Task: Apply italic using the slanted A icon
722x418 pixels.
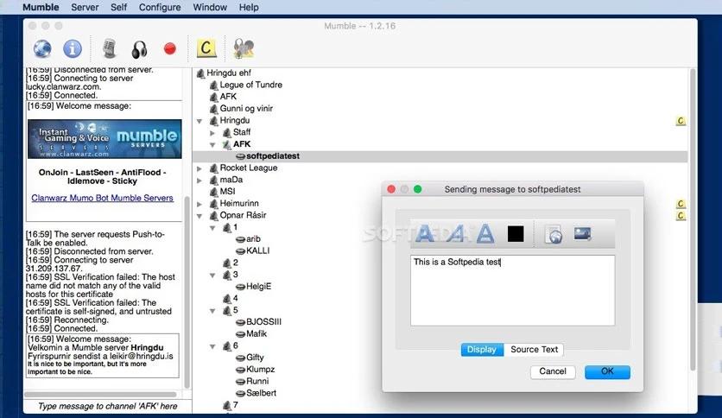Action: tap(455, 233)
